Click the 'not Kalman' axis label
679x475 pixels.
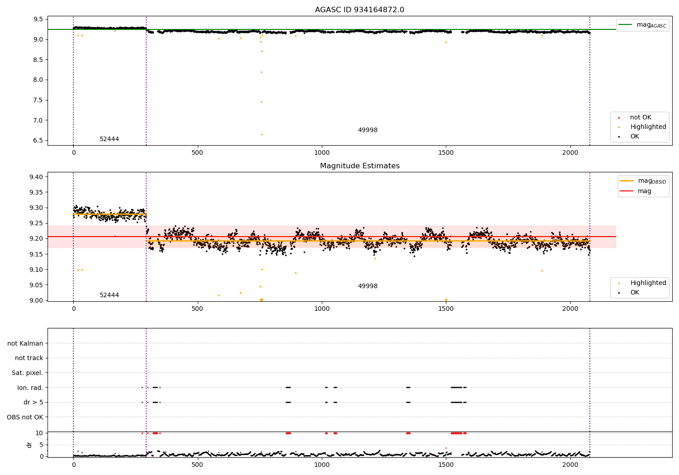[x=25, y=344]
